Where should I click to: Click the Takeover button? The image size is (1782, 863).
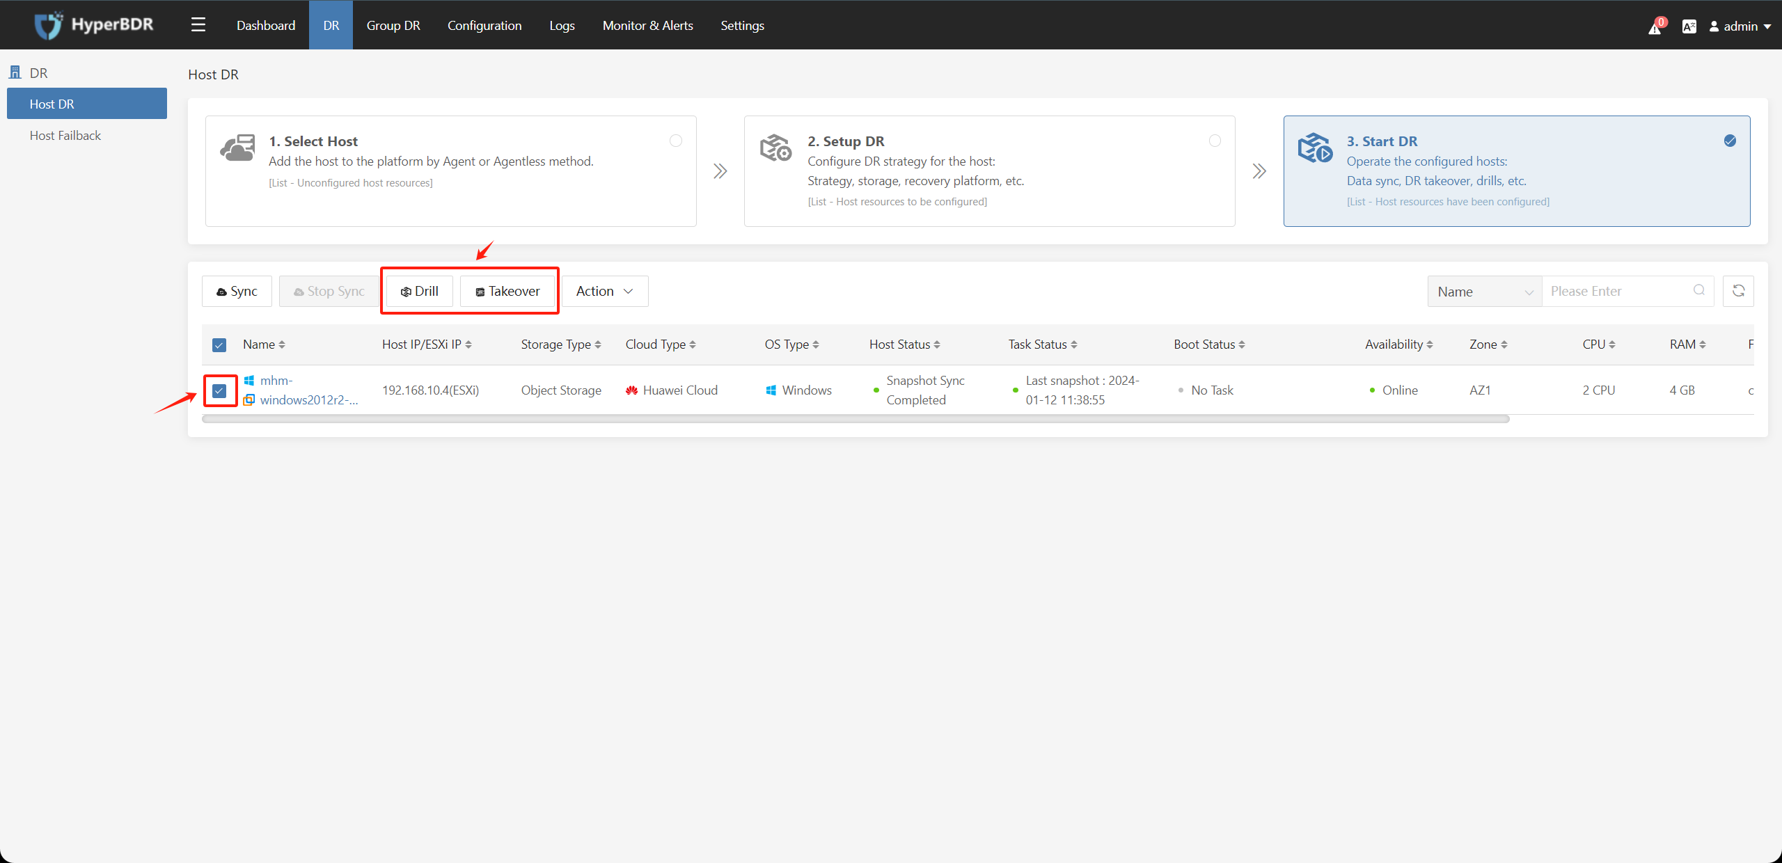507,291
